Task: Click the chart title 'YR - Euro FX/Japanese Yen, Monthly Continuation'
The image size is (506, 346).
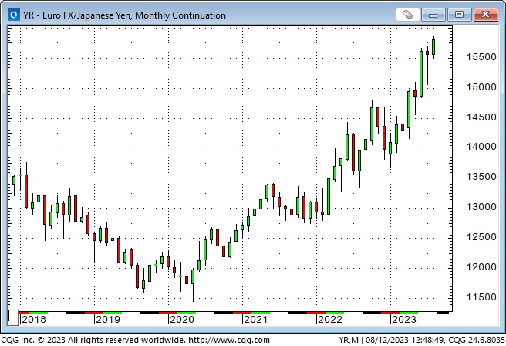Action: pyautogui.click(x=124, y=15)
